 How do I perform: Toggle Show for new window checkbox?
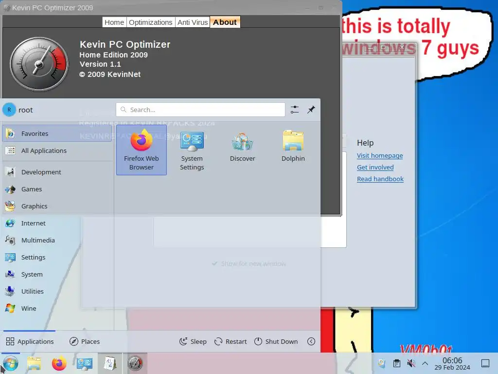pos(249,263)
